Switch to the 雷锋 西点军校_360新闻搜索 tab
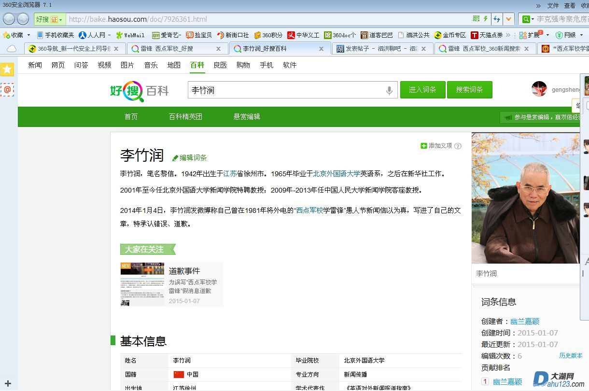589x391 pixels. pos(485,49)
